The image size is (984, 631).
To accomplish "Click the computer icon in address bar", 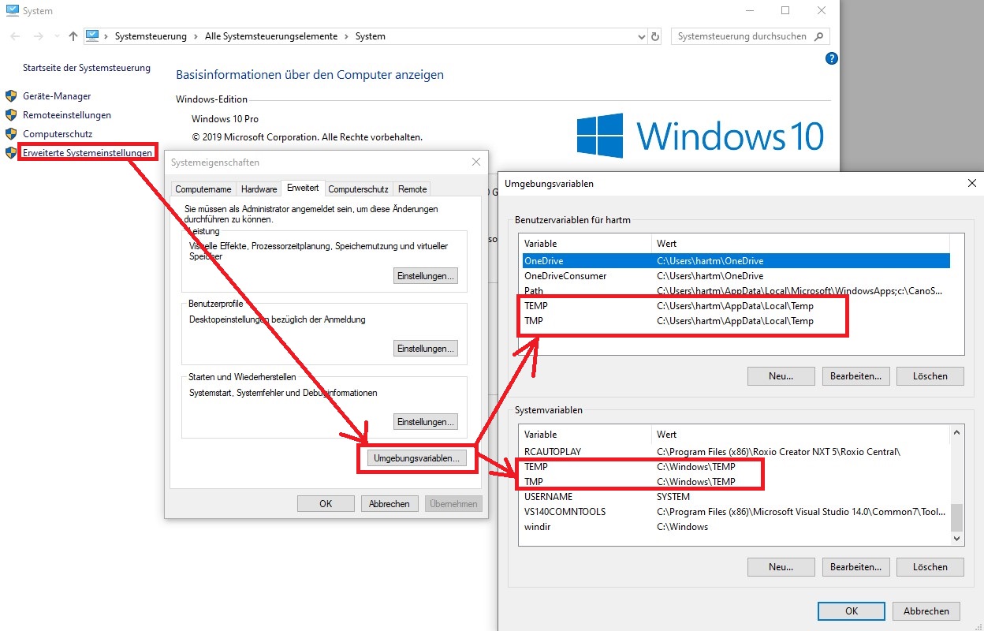I will coord(92,36).
